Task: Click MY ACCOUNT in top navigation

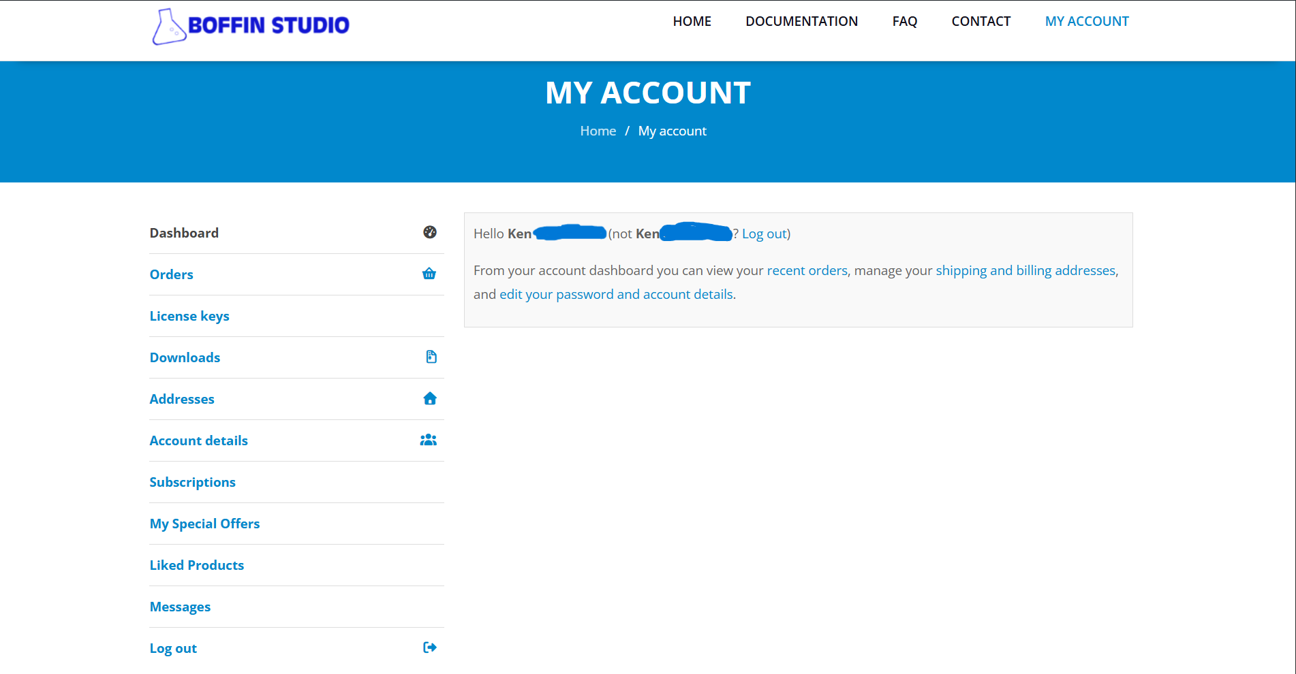Action: (1087, 21)
